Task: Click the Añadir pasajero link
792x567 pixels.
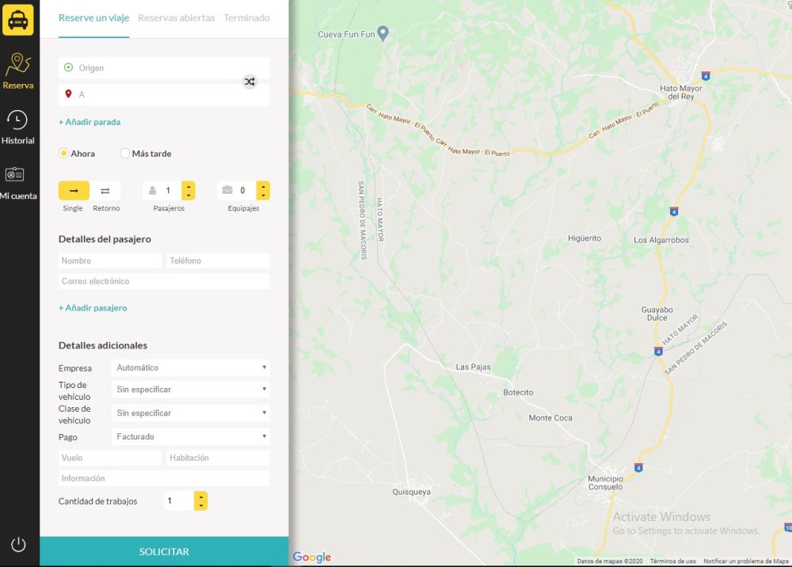Action: (x=93, y=307)
